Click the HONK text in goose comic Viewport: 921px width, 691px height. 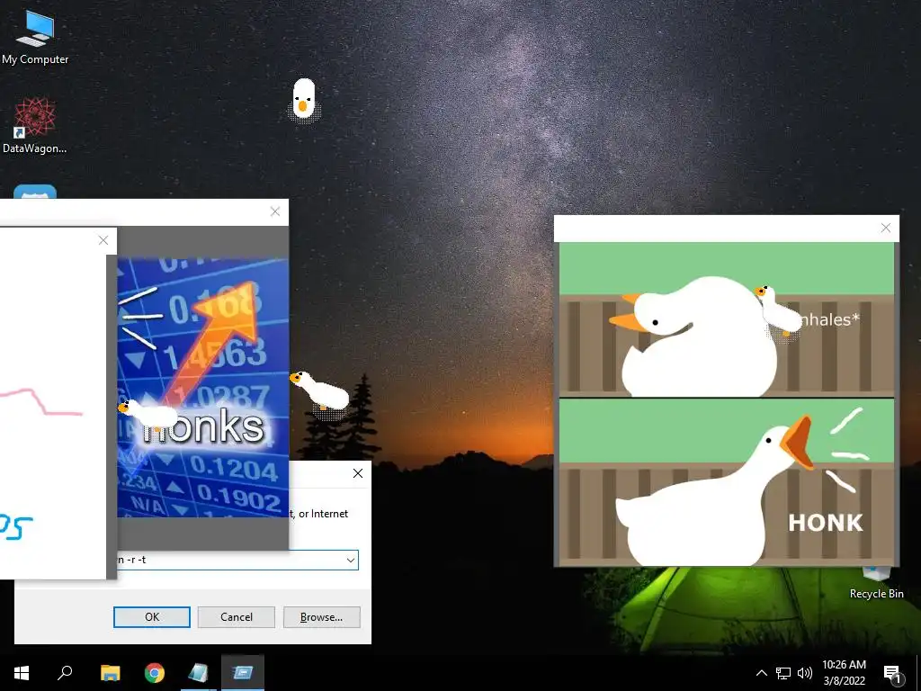pos(826,523)
